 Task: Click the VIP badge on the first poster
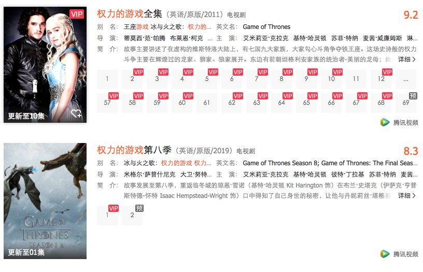pyautogui.click(x=77, y=14)
